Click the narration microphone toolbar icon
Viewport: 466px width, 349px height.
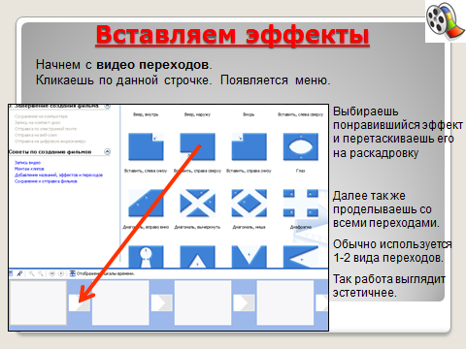click(19, 273)
